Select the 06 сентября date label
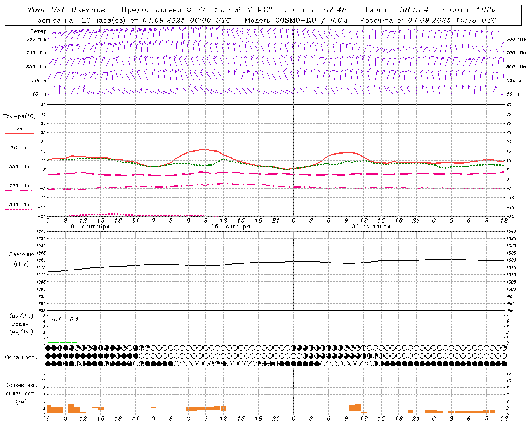The width and height of the screenshot is (528, 422). point(371,227)
